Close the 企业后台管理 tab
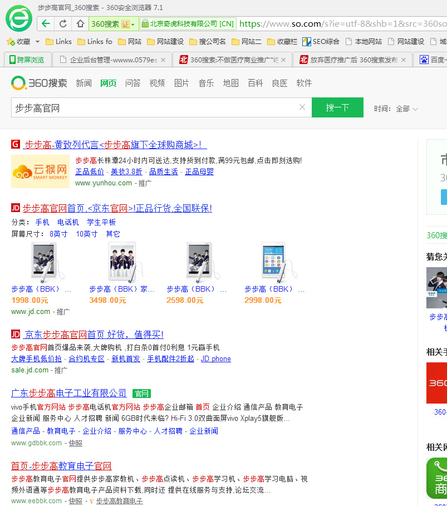Image resolution: width=447 pixels, height=506 pixels. [x=163, y=60]
